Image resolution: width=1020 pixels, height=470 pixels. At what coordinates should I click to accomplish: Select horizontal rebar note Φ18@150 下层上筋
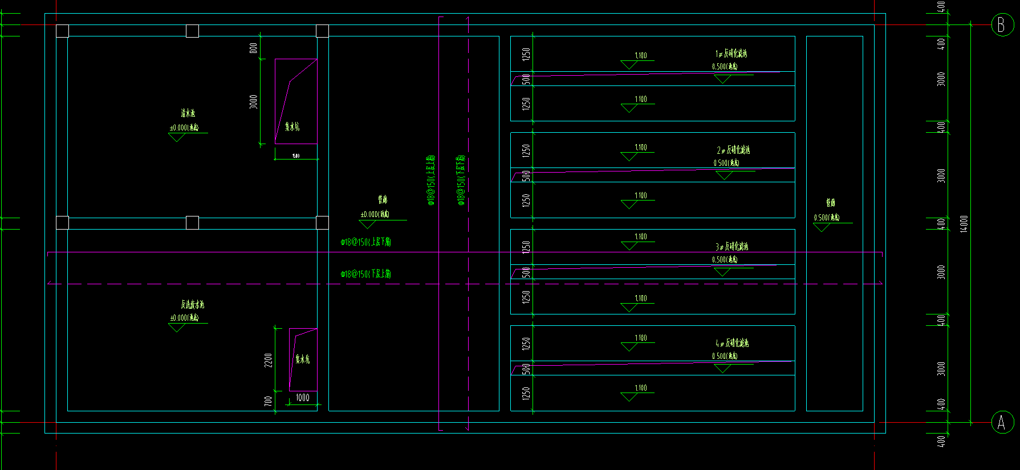pyautogui.click(x=366, y=273)
